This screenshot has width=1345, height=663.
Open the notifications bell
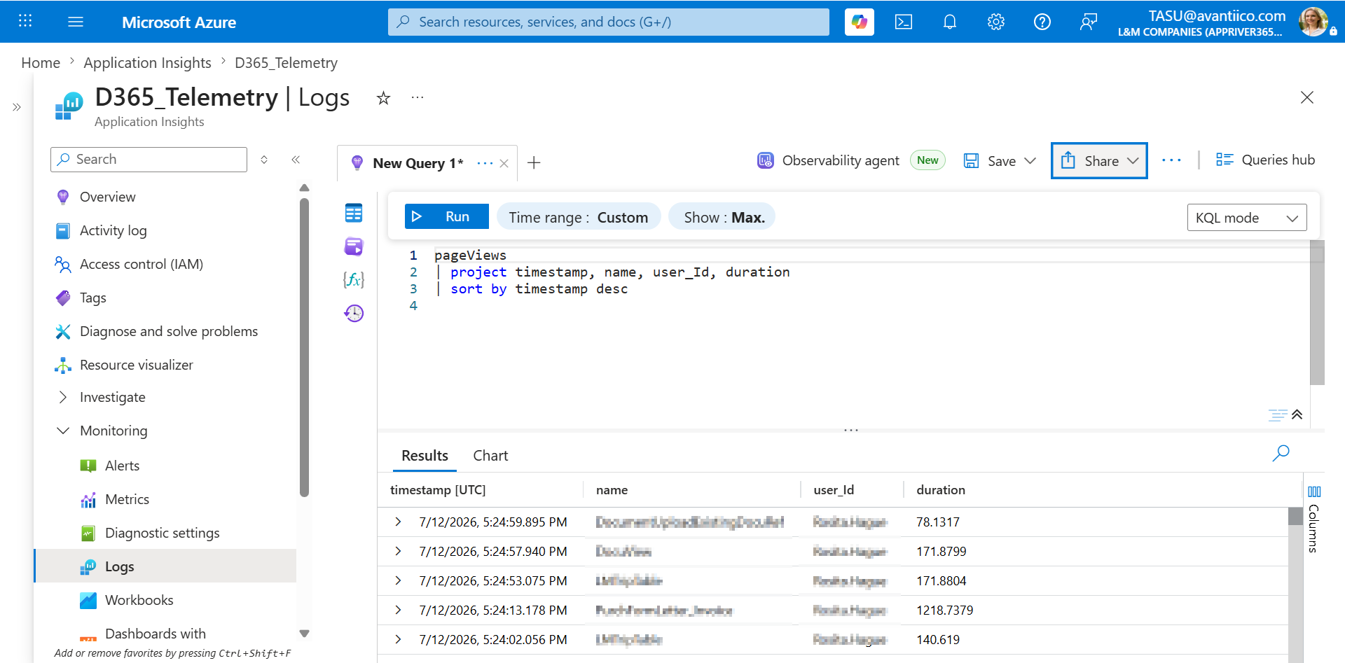point(950,22)
